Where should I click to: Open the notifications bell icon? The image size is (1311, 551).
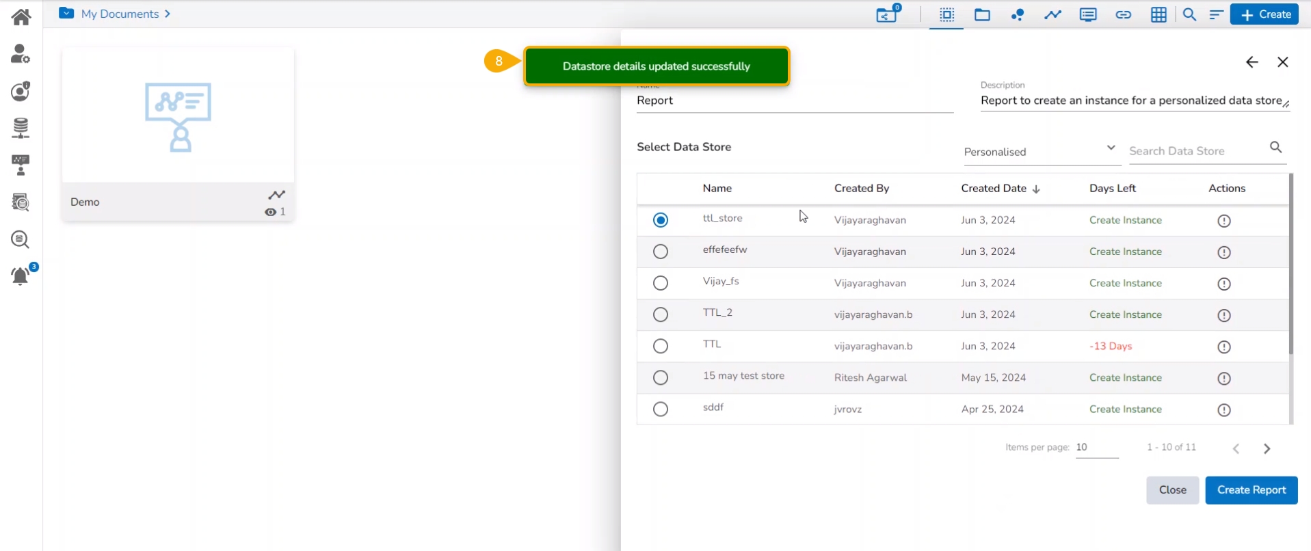pos(21,275)
